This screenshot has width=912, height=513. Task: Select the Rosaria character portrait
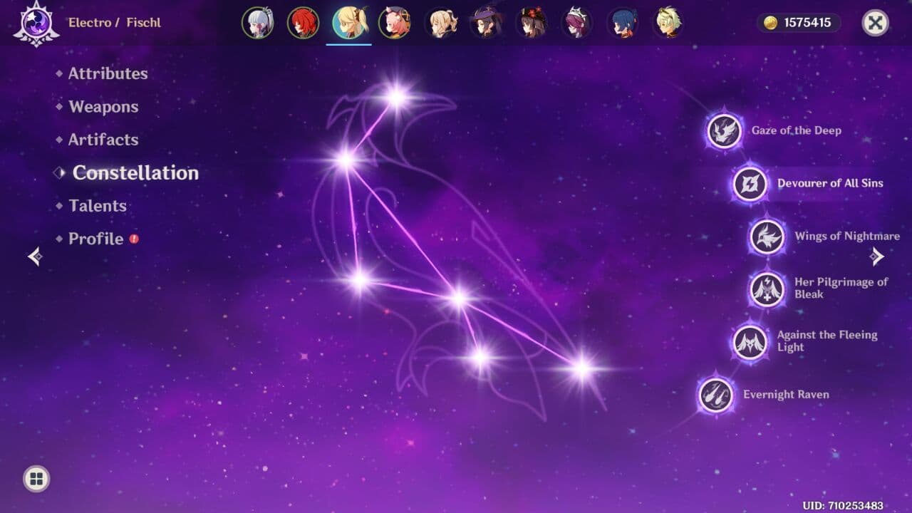[x=576, y=23]
